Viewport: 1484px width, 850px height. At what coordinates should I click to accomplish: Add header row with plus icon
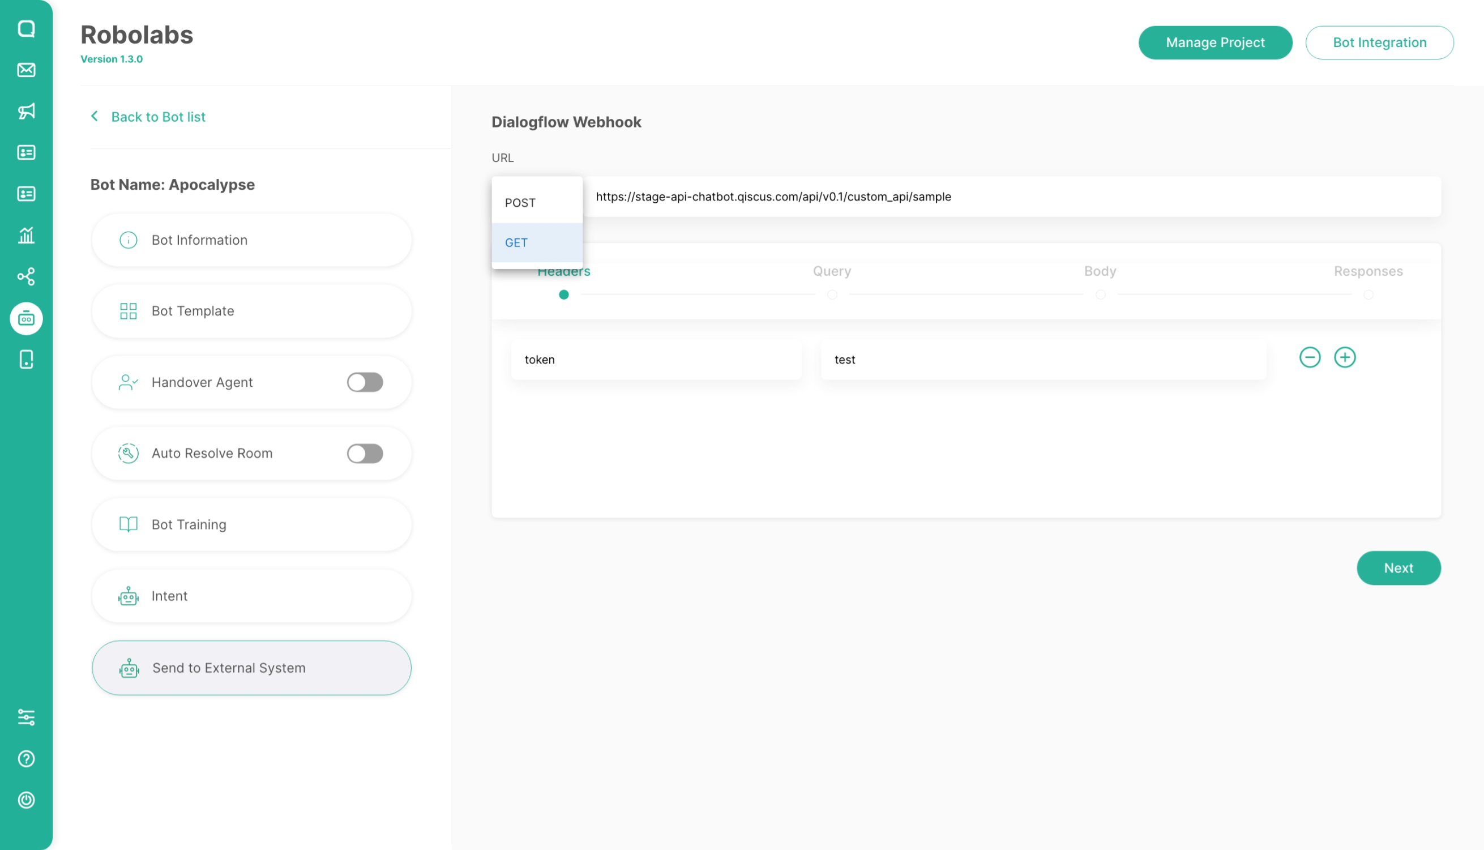coord(1345,357)
